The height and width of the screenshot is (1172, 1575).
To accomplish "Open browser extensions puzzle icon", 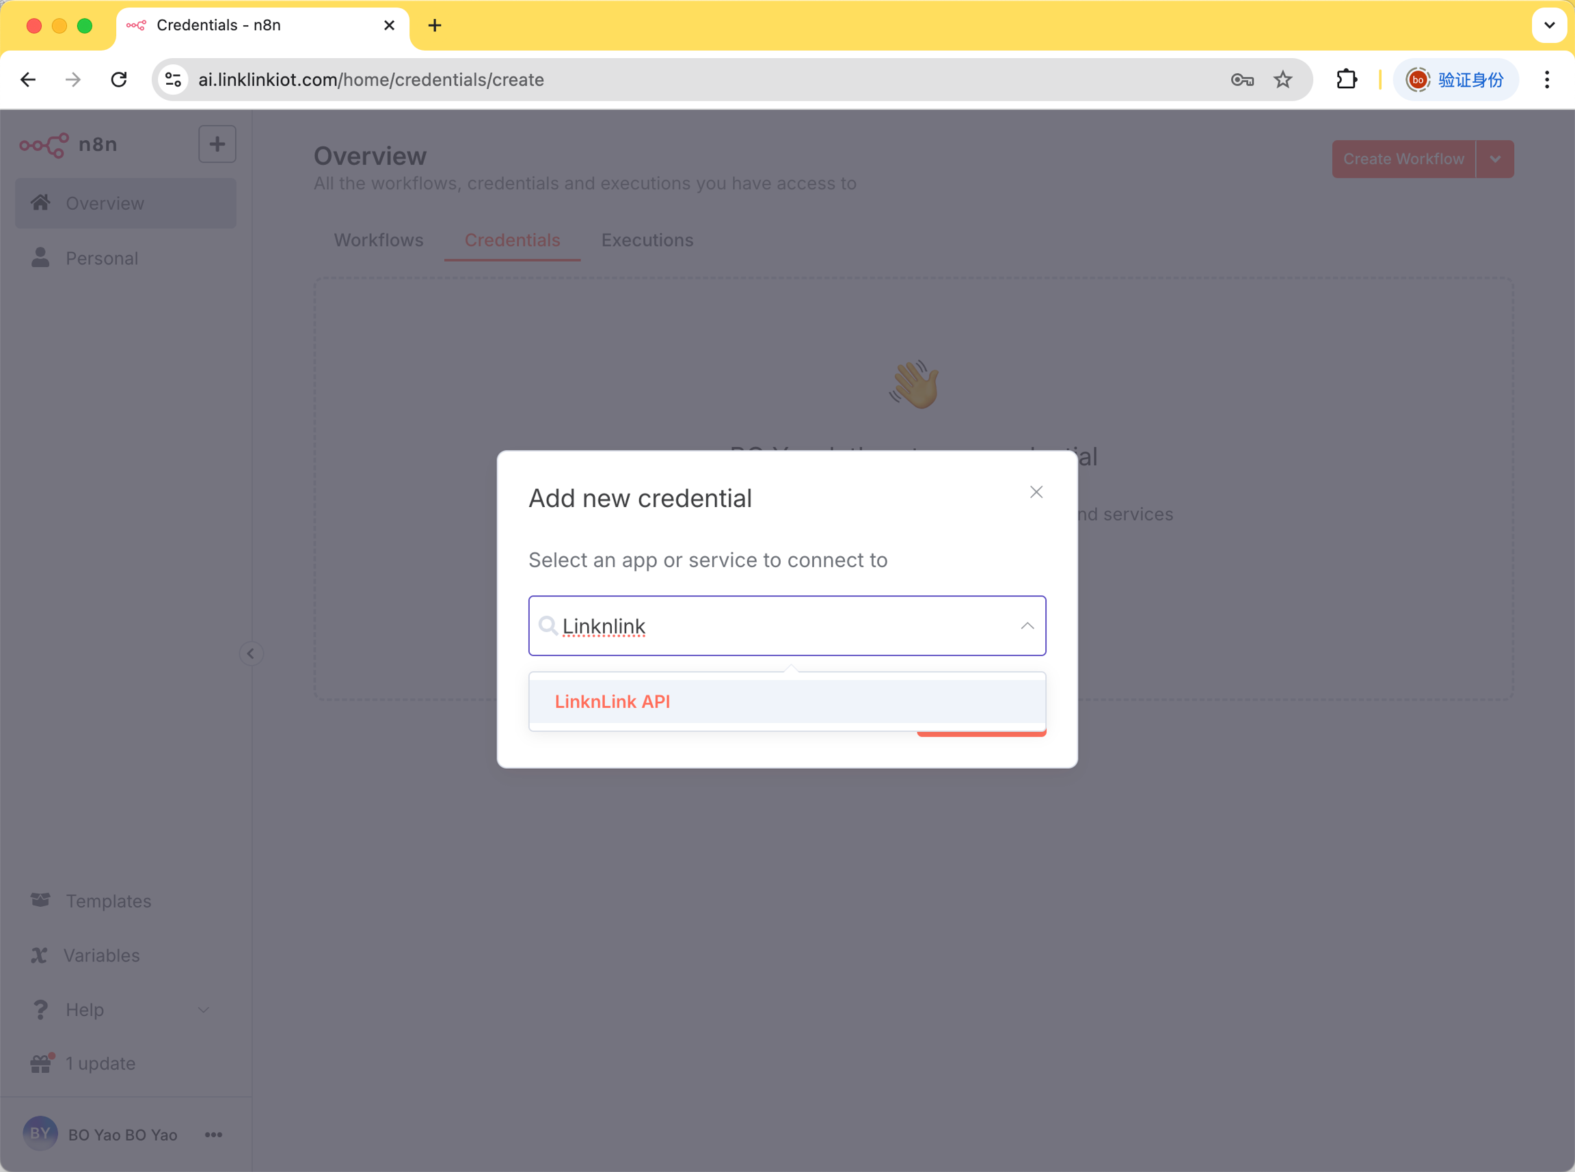I will 1347,79.
